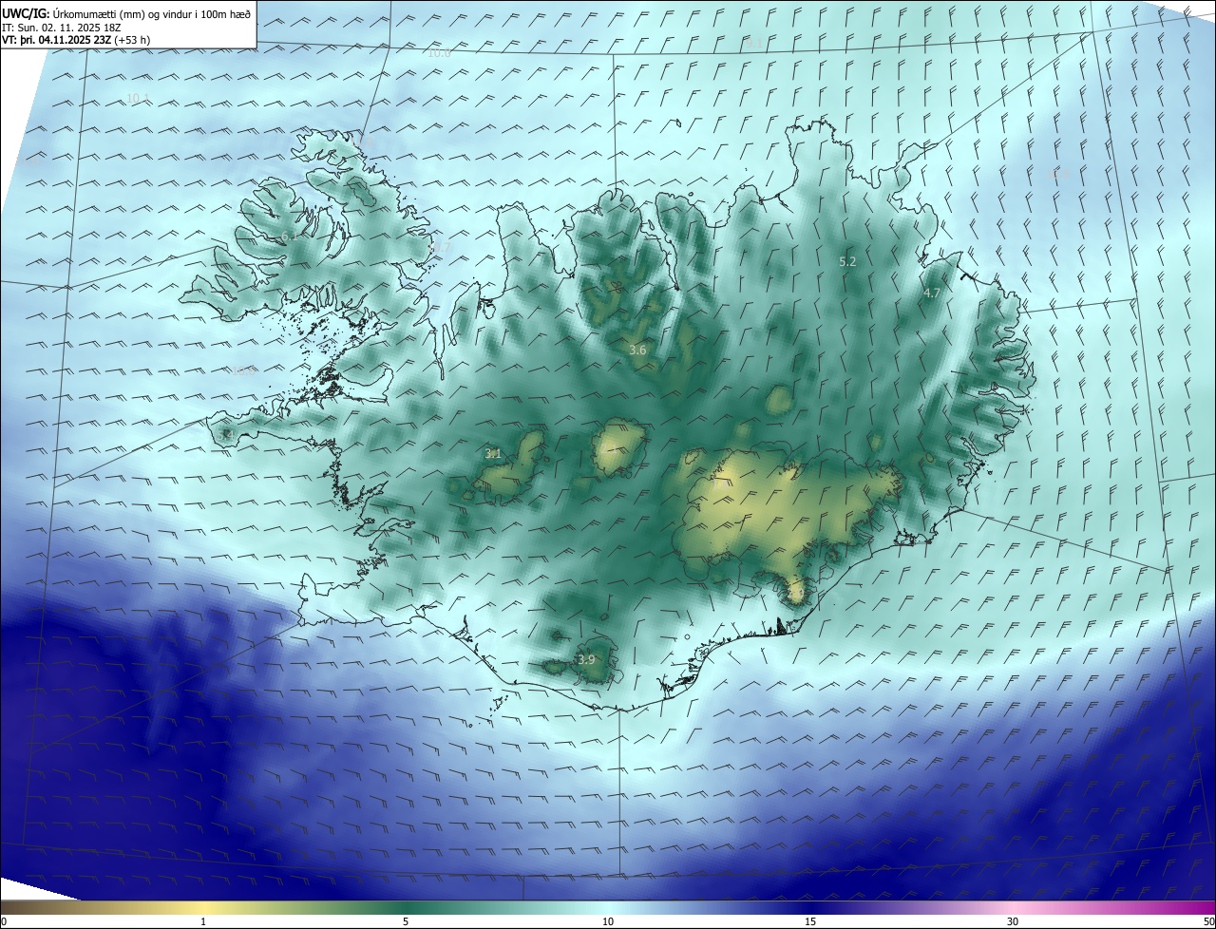Viewport: 1216px width, 929px height.
Task: Click the '10.1' value label over the sea
Action: point(138,99)
